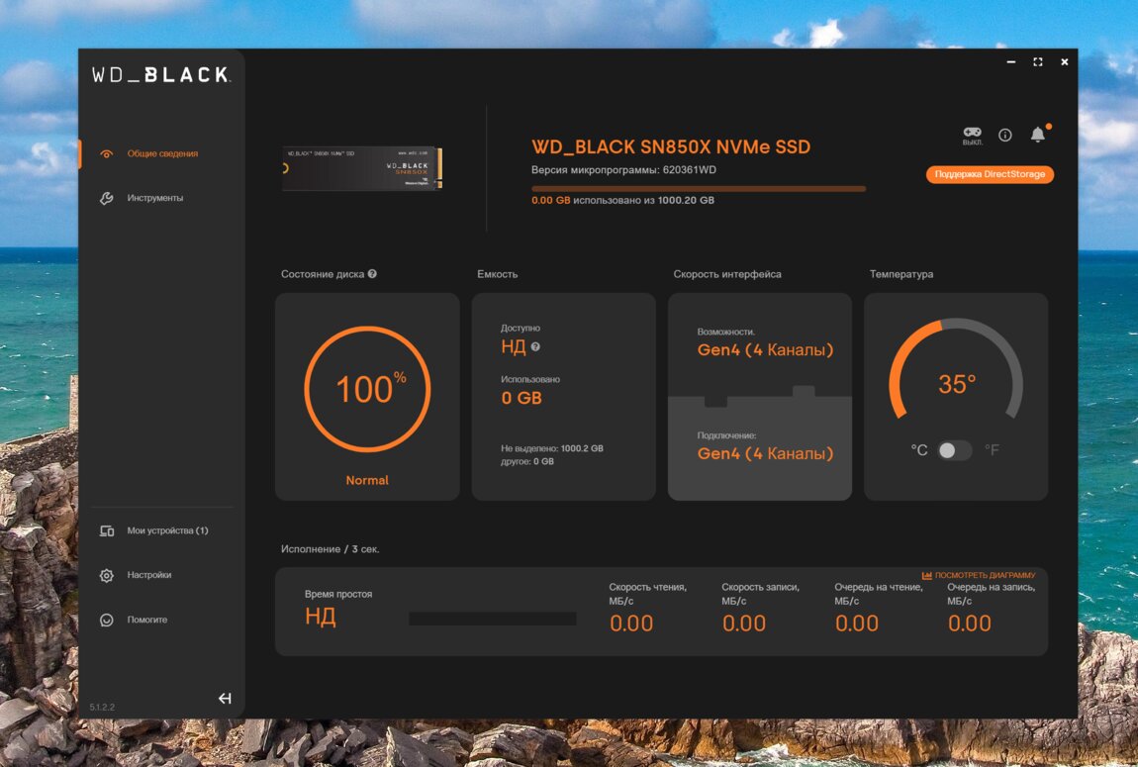Select the °F temperature label
1138x767 pixels.
pyautogui.click(x=992, y=450)
